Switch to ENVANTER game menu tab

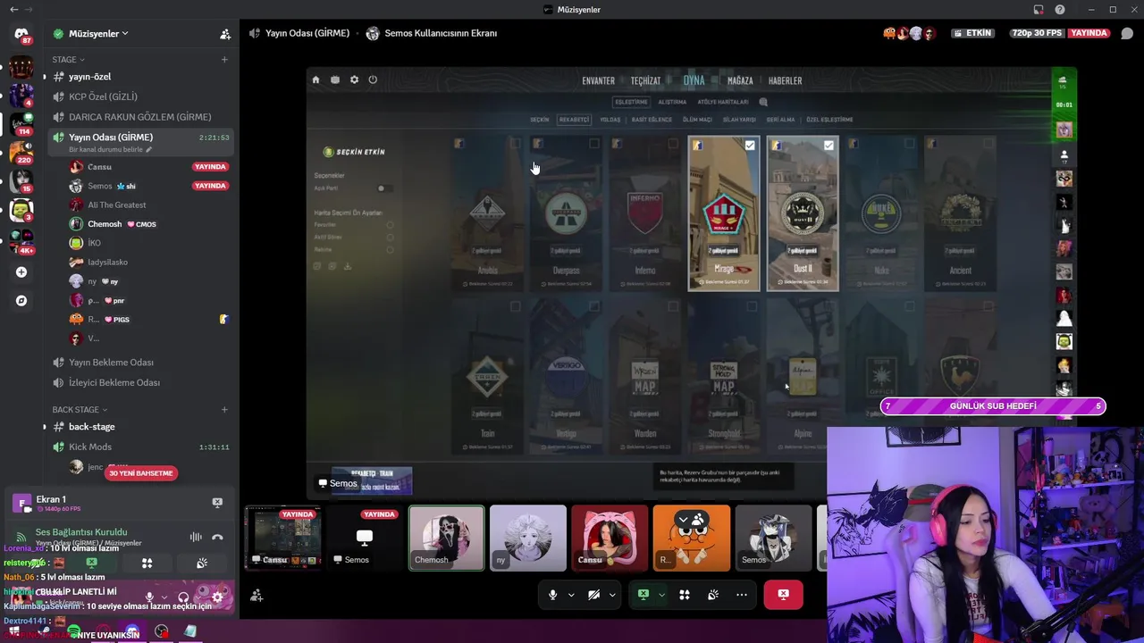pyautogui.click(x=598, y=80)
